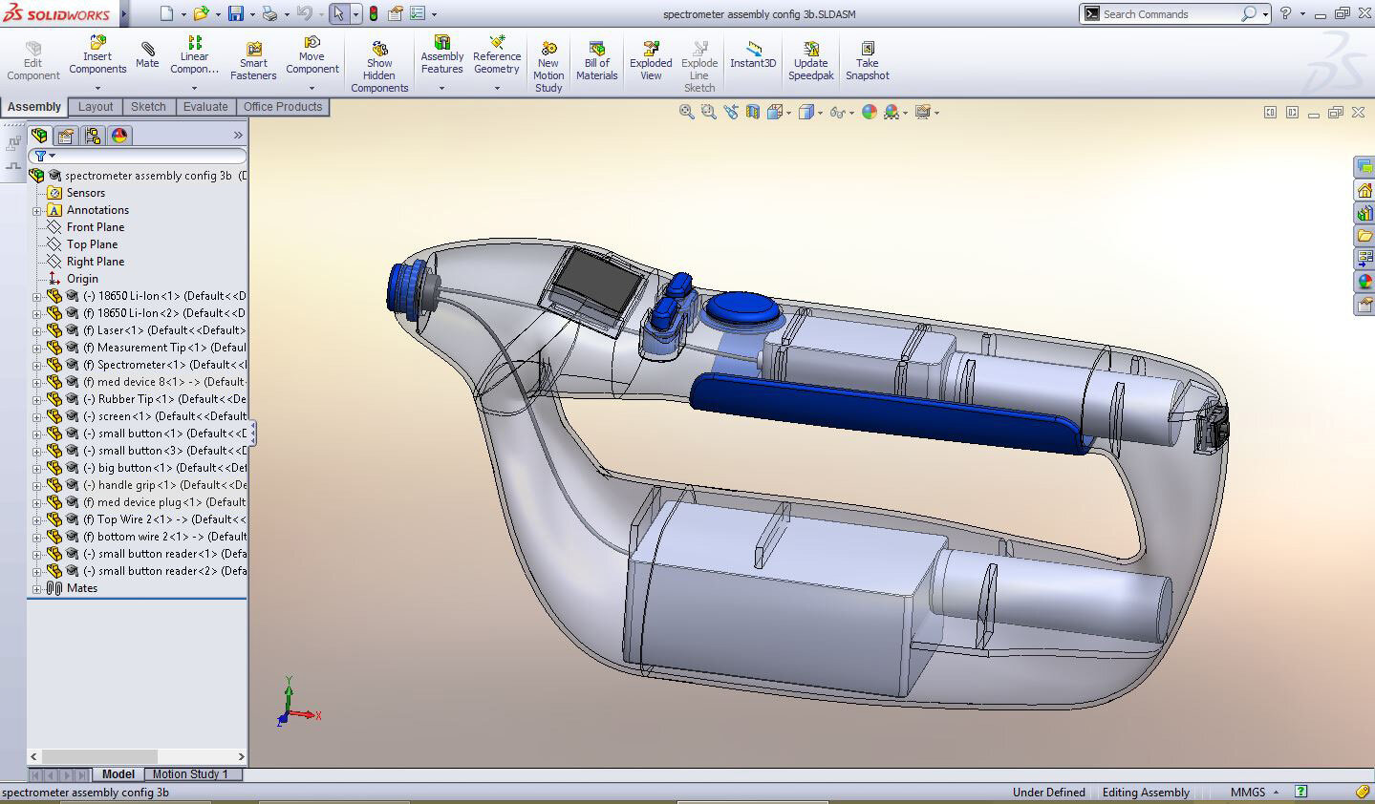The height and width of the screenshot is (804, 1375).
Task: Expand the FeatureManager panel with double chevron
Action: [x=238, y=136]
